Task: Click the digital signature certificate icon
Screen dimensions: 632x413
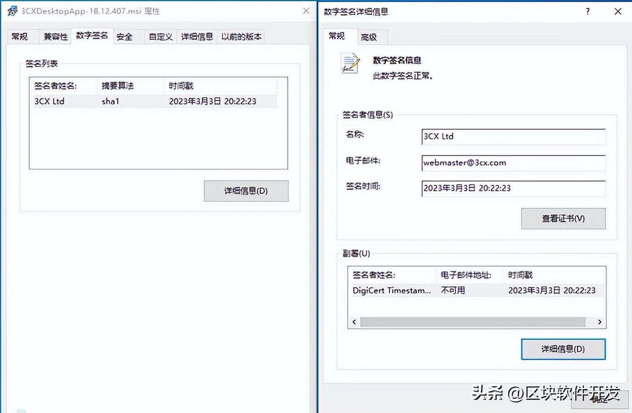Action: tap(349, 63)
